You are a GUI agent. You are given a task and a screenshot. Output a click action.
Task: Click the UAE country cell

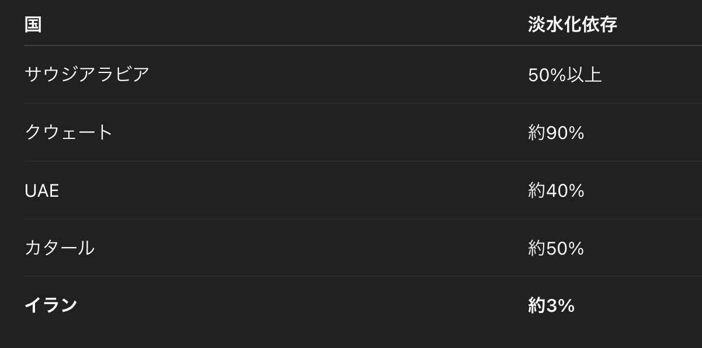[x=41, y=191]
